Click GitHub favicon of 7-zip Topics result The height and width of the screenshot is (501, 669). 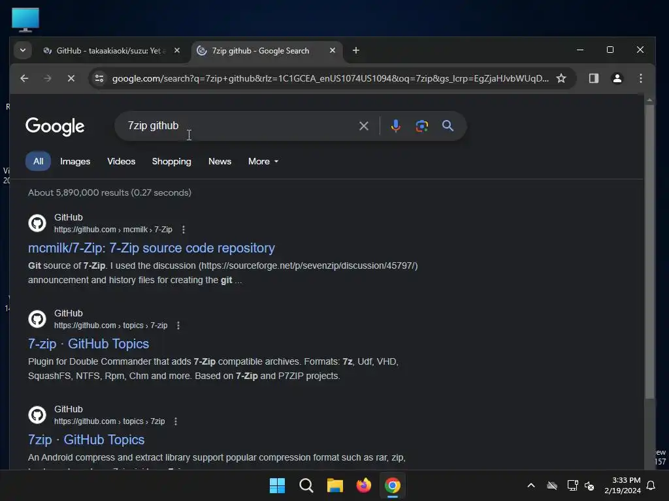click(x=37, y=318)
